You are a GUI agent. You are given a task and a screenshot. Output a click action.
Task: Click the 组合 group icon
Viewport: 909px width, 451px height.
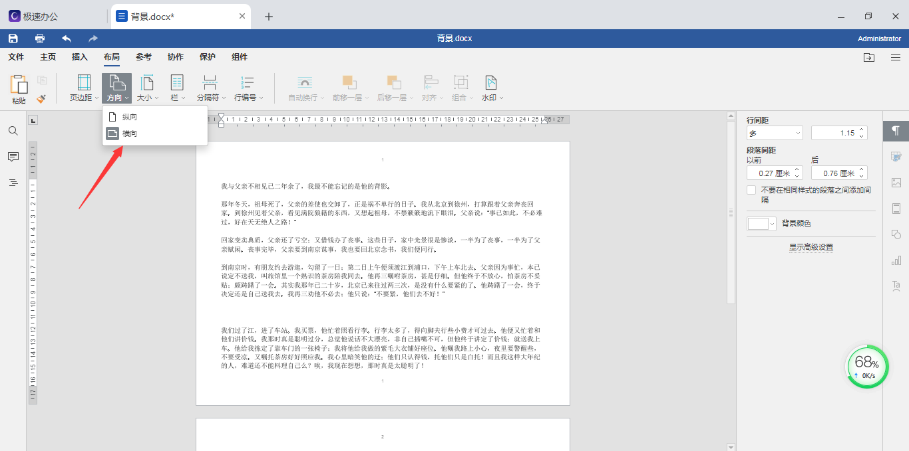tap(460, 82)
